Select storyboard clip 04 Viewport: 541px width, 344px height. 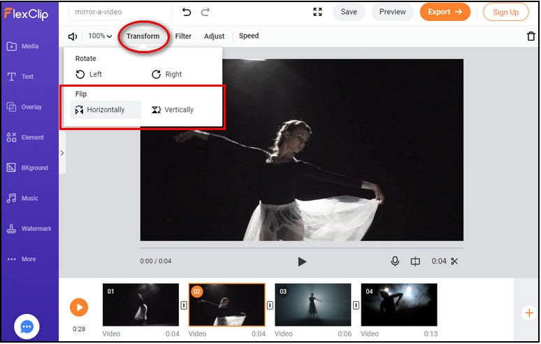(399, 305)
